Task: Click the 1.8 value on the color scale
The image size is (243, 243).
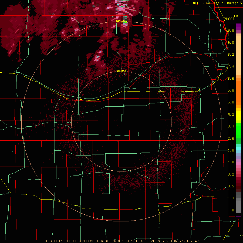Action: [x=231, y=150]
